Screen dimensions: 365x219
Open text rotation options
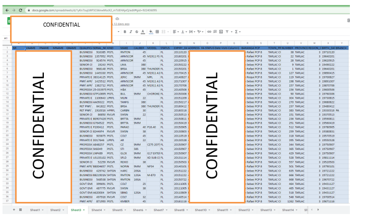point(200,32)
